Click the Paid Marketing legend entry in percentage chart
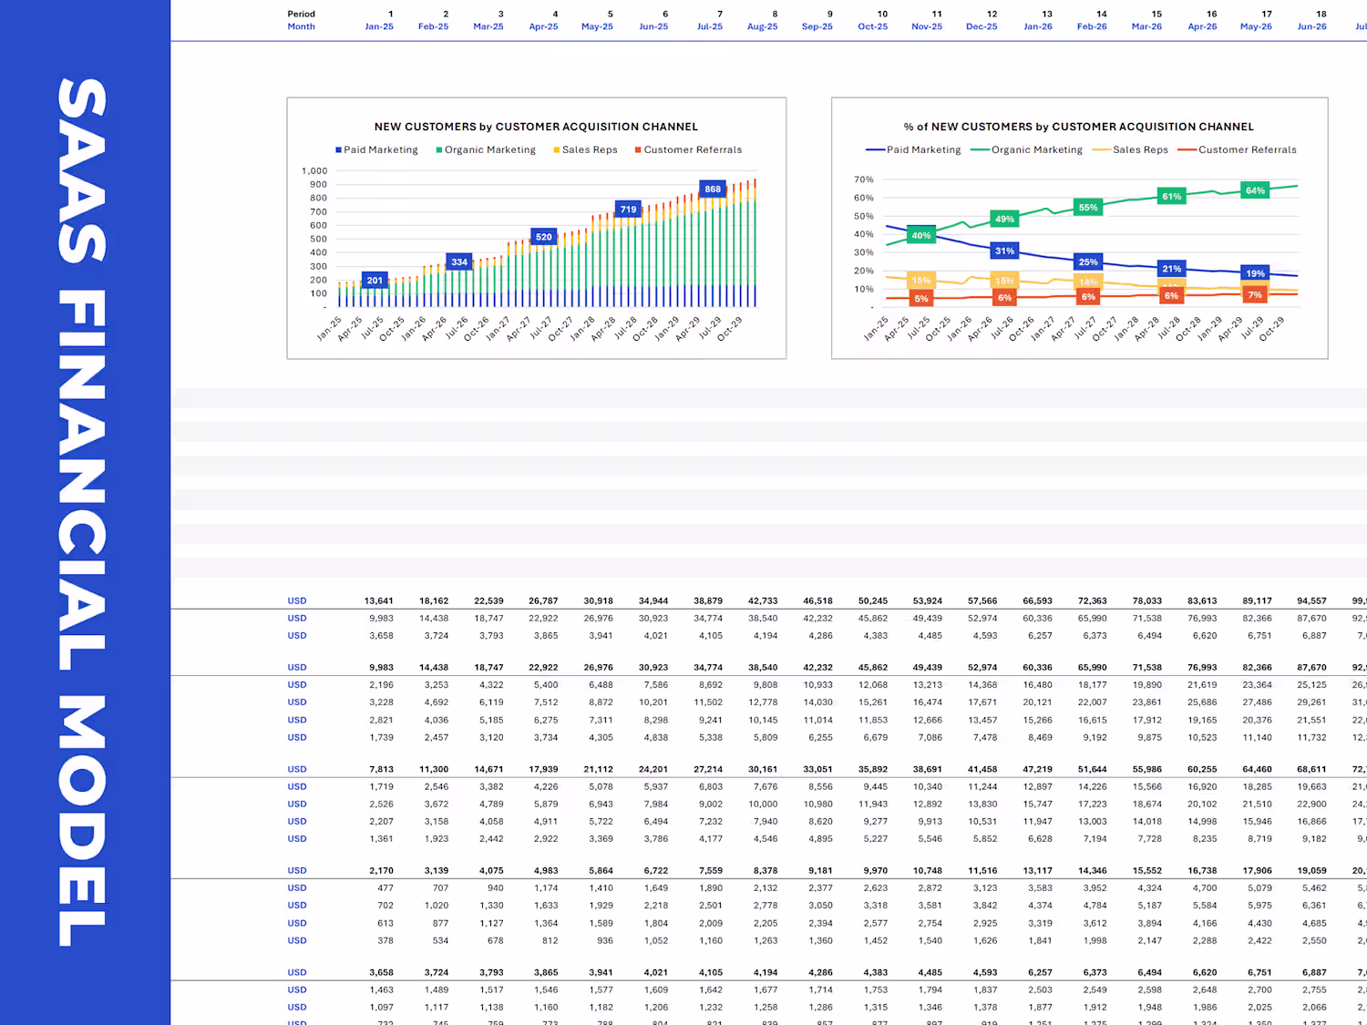 (913, 150)
